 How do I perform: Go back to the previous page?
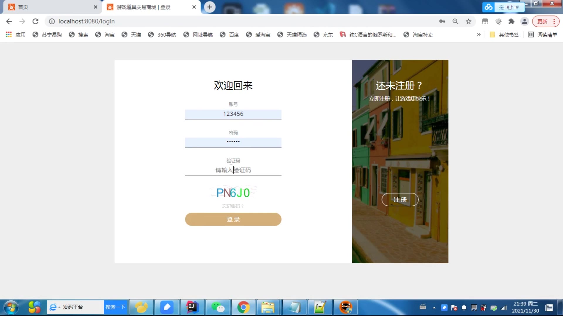point(9,21)
